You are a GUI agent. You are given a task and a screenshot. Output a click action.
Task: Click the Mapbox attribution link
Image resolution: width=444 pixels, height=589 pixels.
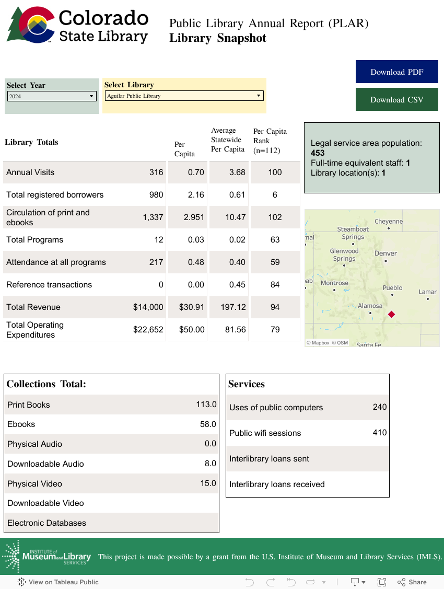click(318, 343)
